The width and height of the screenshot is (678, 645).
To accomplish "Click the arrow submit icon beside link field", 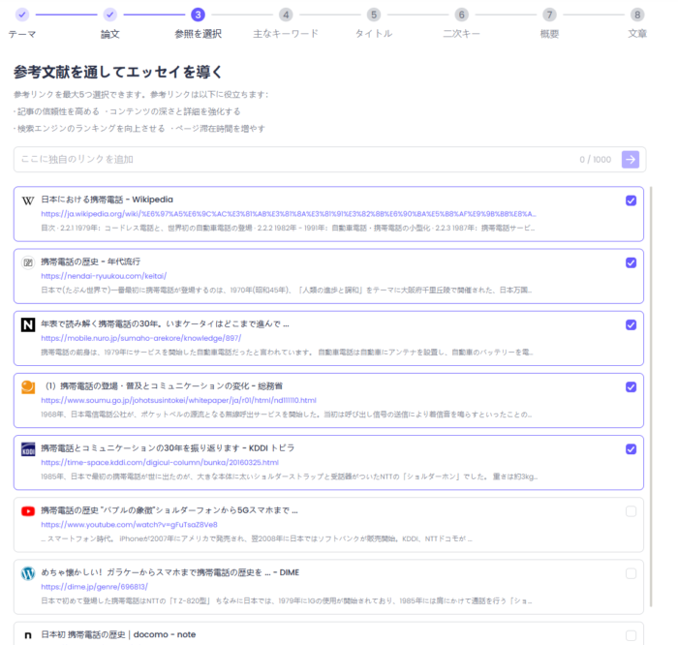I will pyautogui.click(x=630, y=160).
